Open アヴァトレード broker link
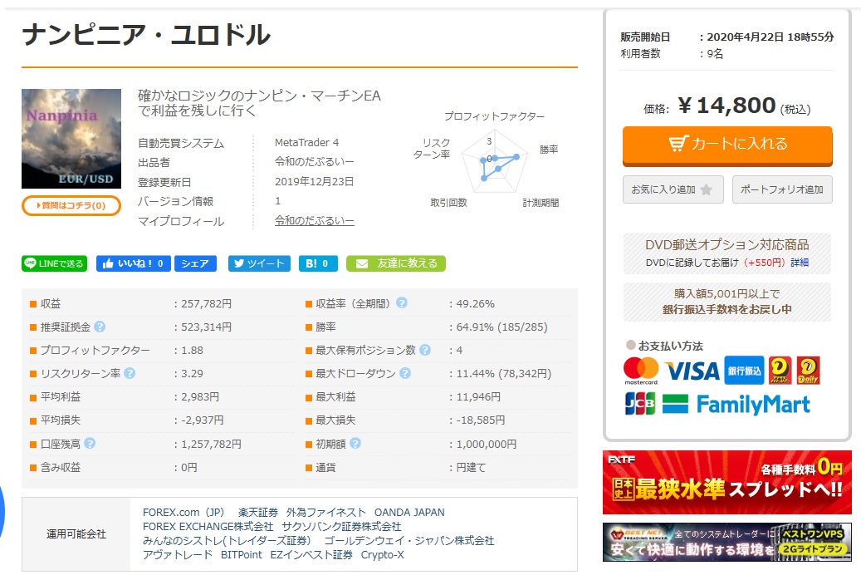Viewport: 861px width, 580px height. [178, 555]
